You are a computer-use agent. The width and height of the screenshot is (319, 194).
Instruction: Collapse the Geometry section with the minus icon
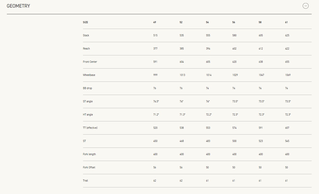click(306, 6)
